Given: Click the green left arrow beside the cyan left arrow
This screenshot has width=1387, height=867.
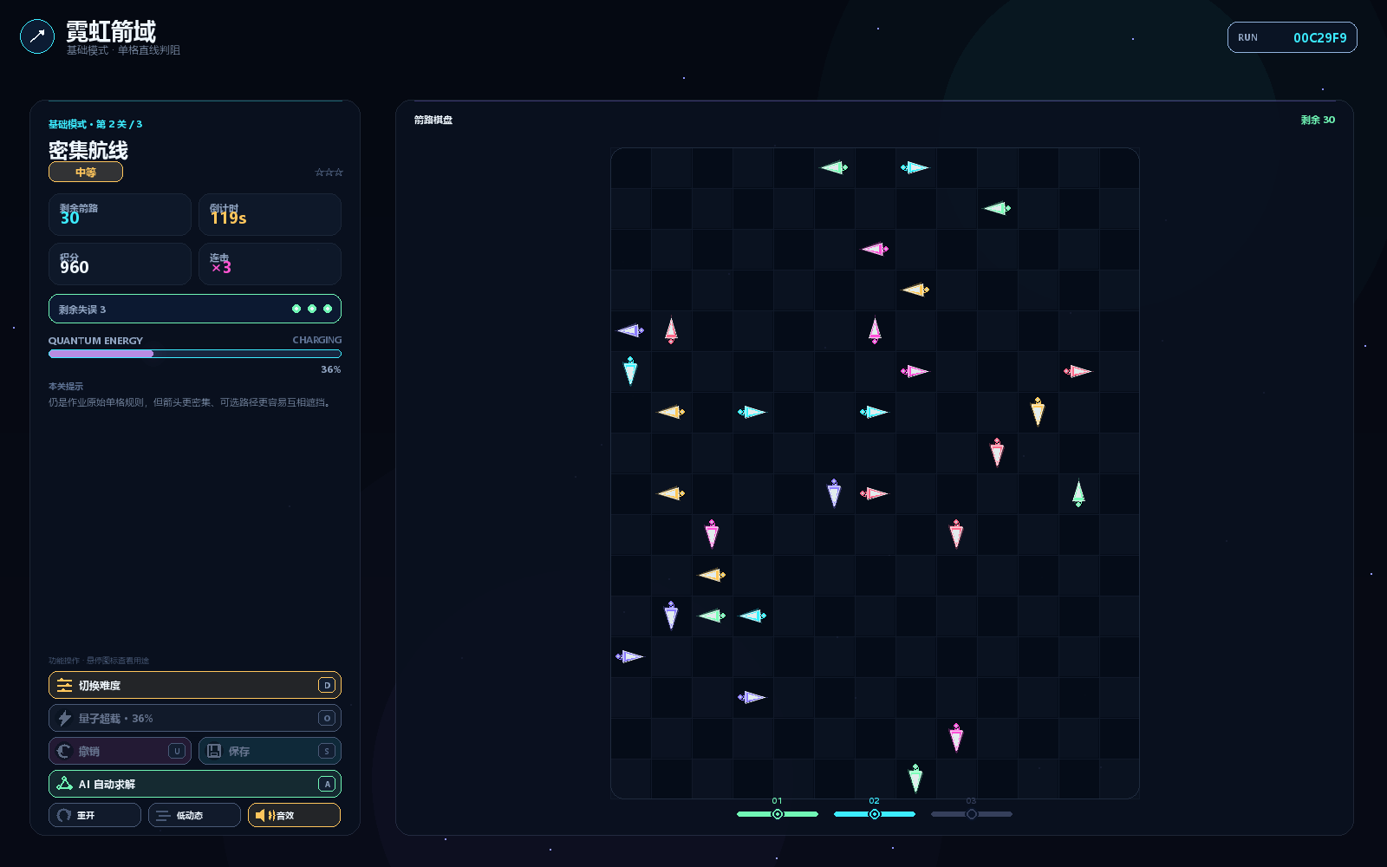Looking at the screenshot, I should pyautogui.click(x=712, y=616).
